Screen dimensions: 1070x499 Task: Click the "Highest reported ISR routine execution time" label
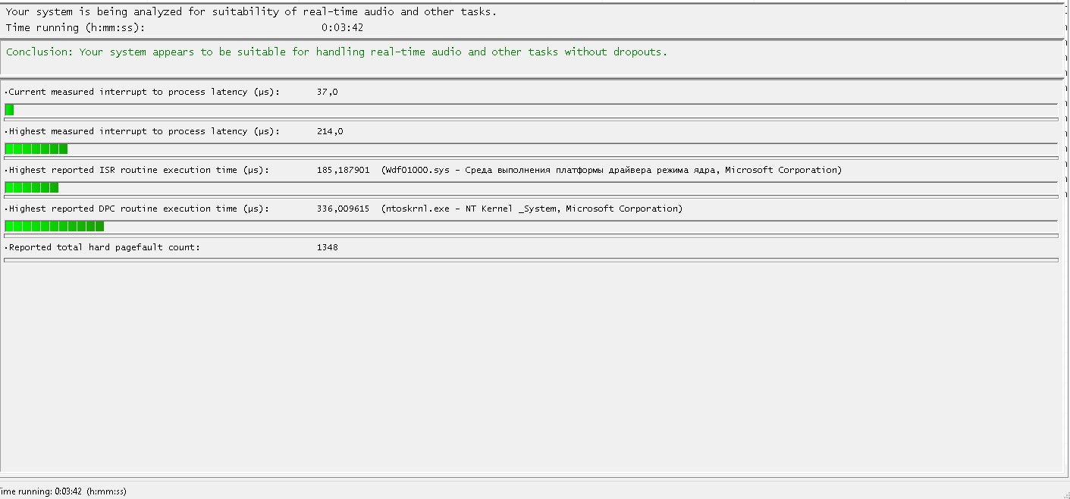(x=137, y=170)
